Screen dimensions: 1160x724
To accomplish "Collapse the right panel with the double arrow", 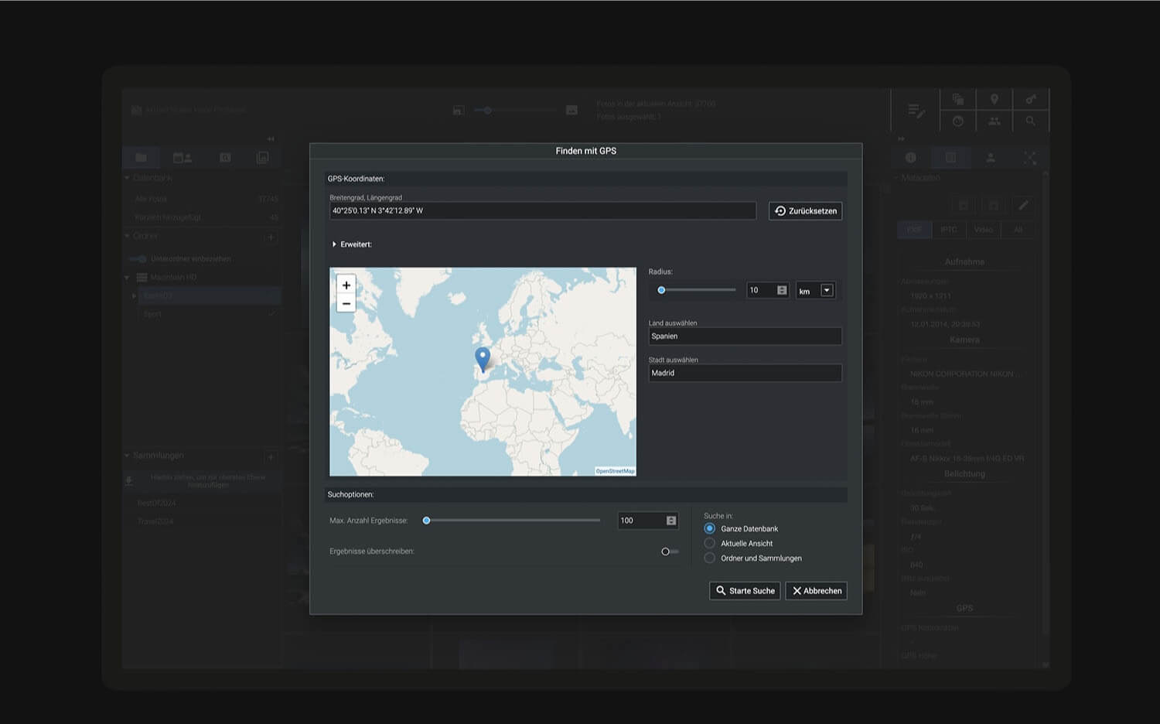I will pos(901,139).
